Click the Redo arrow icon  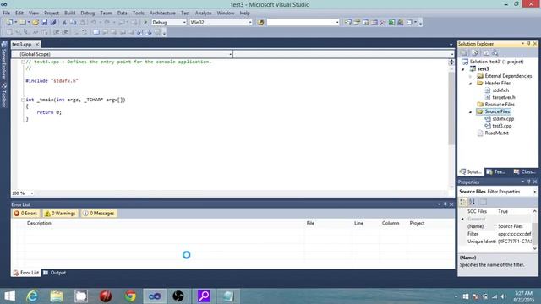click(x=107, y=23)
